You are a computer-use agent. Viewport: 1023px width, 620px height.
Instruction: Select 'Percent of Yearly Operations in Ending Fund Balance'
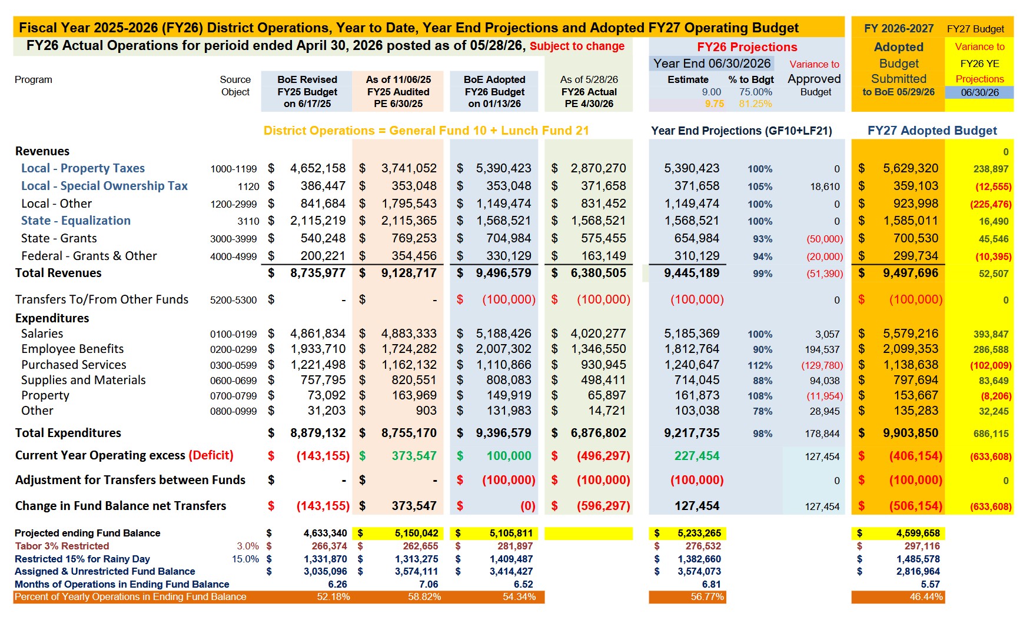131,596
